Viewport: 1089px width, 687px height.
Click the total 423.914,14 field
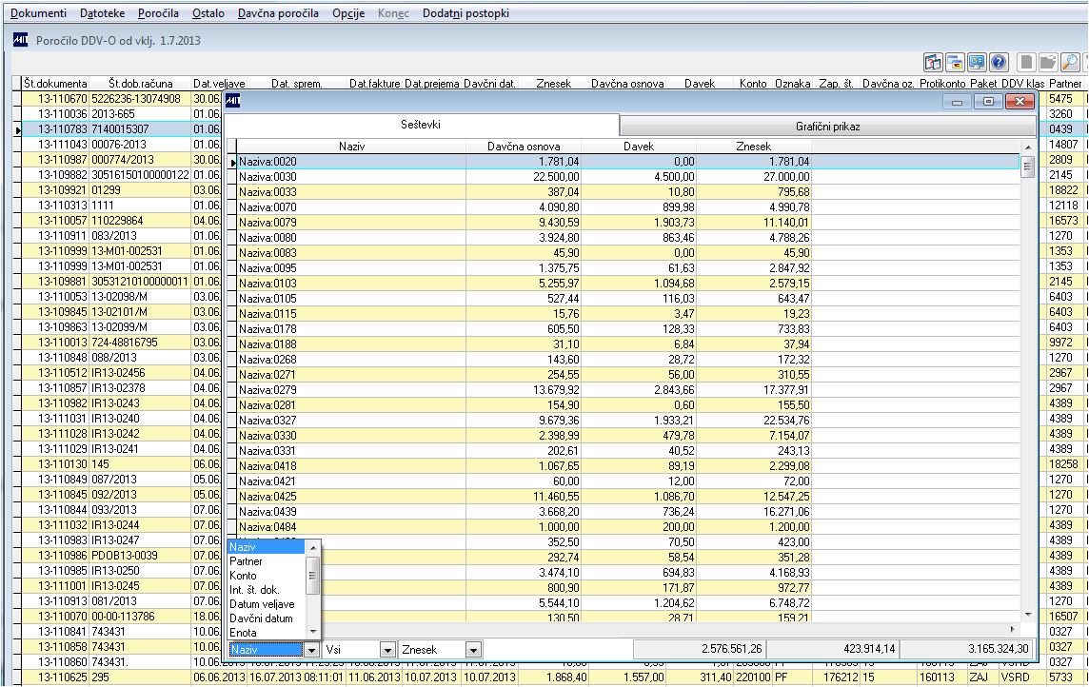(x=832, y=650)
